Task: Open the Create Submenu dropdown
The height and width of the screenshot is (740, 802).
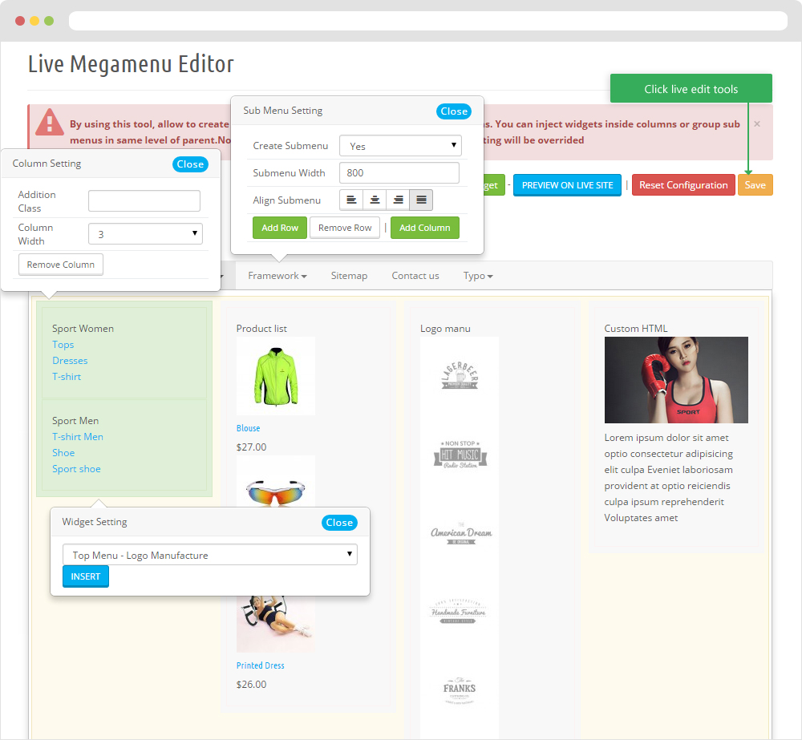Action: click(x=400, y=146)
